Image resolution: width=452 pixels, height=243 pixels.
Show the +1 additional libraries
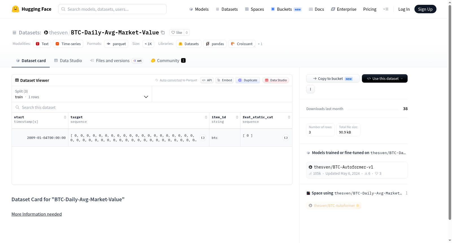260,44
